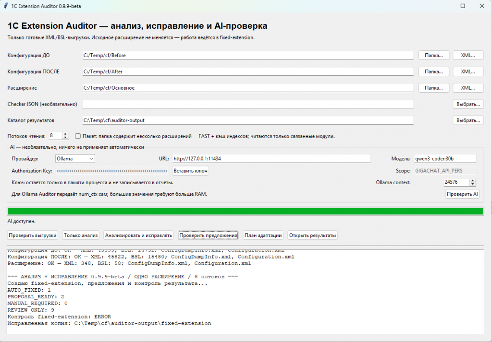The width and height of the screenshot is (492, 342).
Task: Click 'Конфигурация ПОСЛЕ: OK' log line
Action: (151, 257)
